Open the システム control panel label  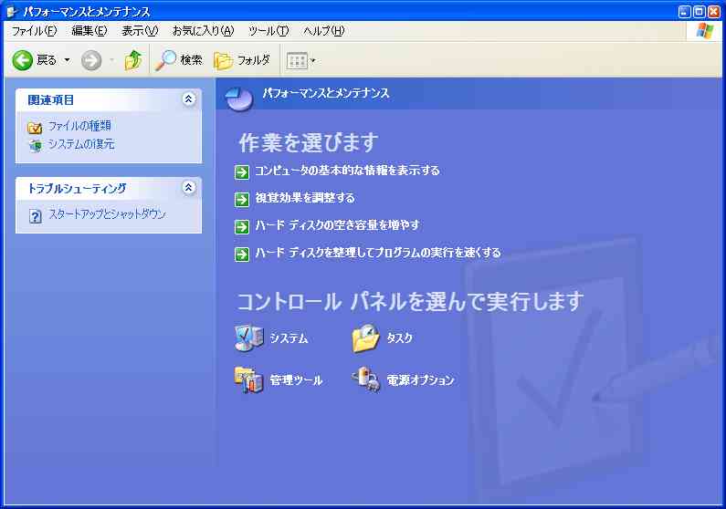[289, 338]
